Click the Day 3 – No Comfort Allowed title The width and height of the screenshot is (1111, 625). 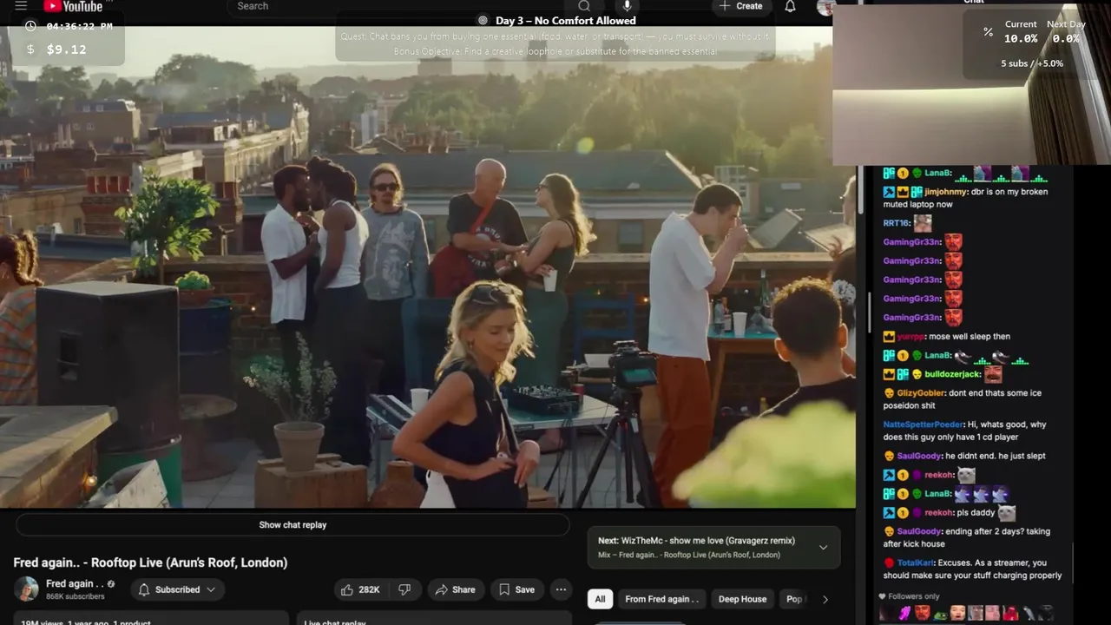click(x=565, y=20)
